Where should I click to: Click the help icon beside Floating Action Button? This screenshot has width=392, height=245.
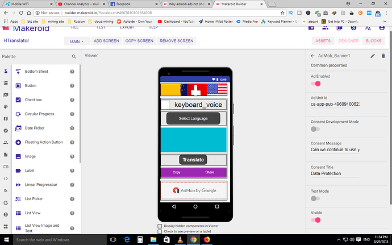72,142
